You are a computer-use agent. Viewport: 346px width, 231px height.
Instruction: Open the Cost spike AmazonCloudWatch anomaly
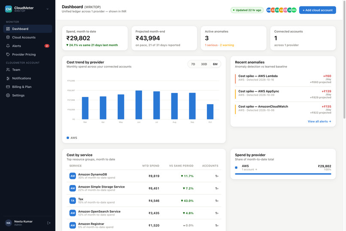pyautogui.click(x=283, y=109)
